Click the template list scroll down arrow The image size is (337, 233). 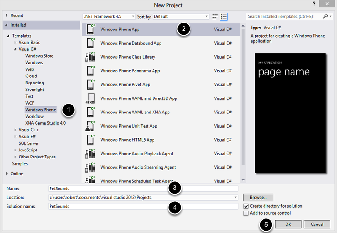tap(243, 180)
